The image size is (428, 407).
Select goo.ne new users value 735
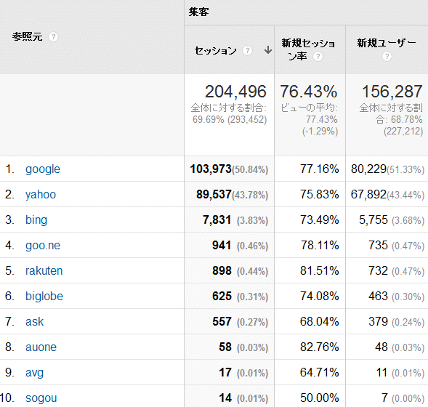tap(378, 245)
